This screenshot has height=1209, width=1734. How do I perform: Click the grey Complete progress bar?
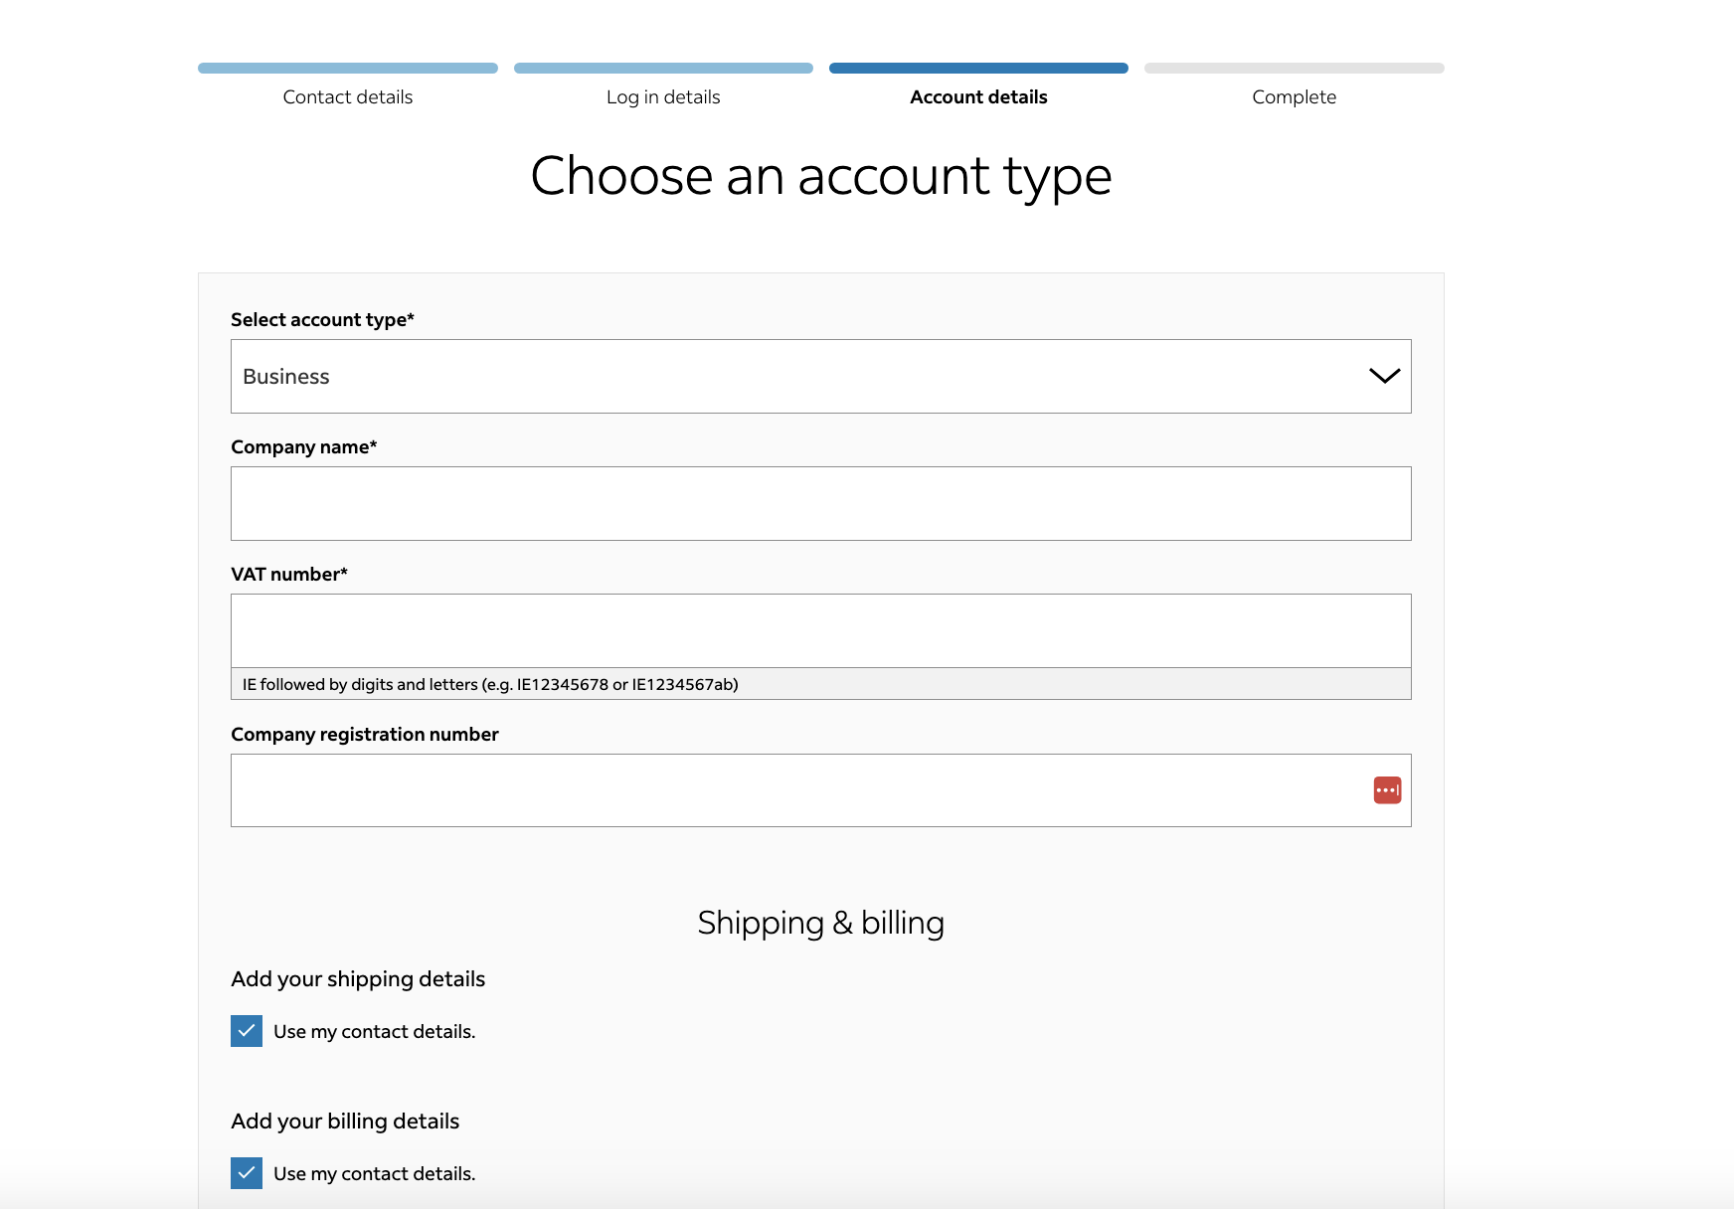(1294, 69)
